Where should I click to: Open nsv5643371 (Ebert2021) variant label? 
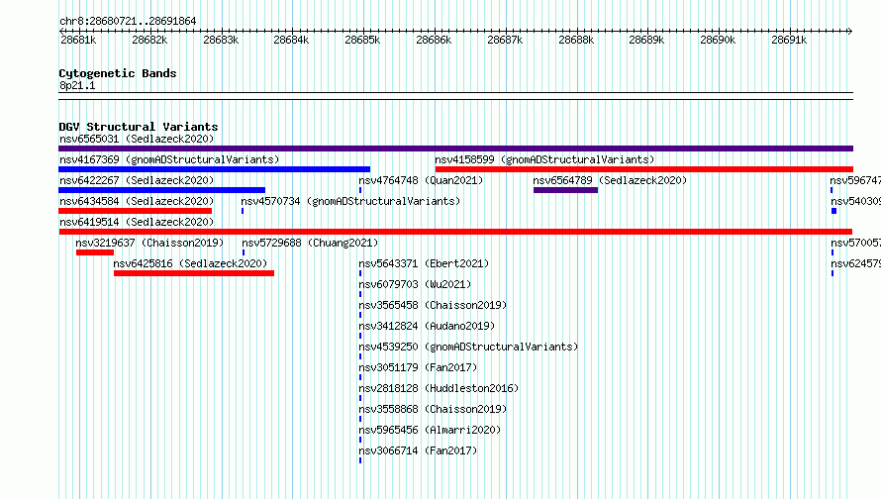tap(424, 263)
